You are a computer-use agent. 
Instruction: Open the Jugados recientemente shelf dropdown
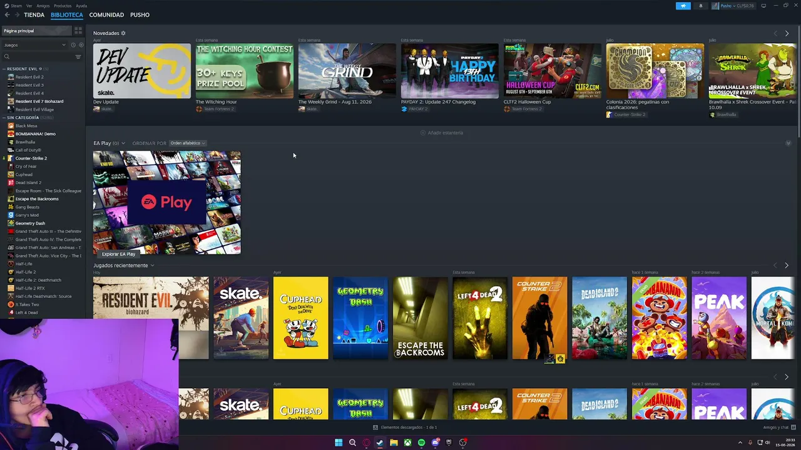click(152, 266)
